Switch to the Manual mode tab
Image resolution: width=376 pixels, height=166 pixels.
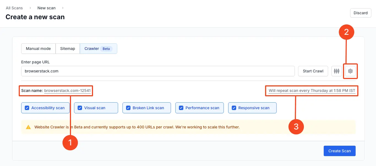pyautogui.click(x=38, y=49)
